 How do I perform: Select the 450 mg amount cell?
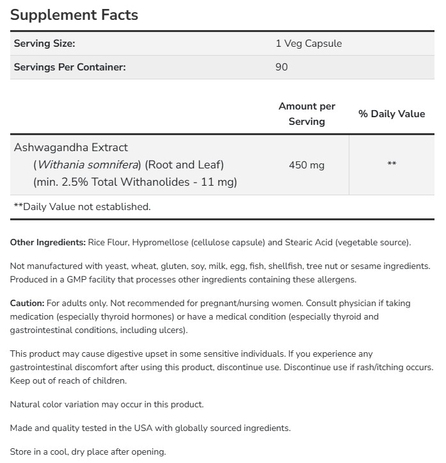[307, 165]
